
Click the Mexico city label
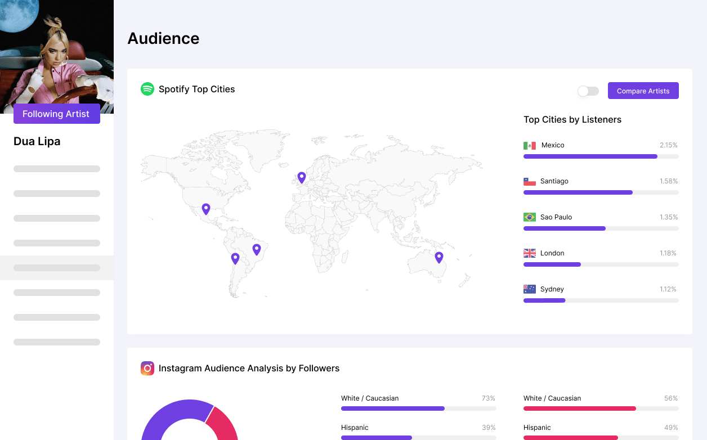coord(553,145)
